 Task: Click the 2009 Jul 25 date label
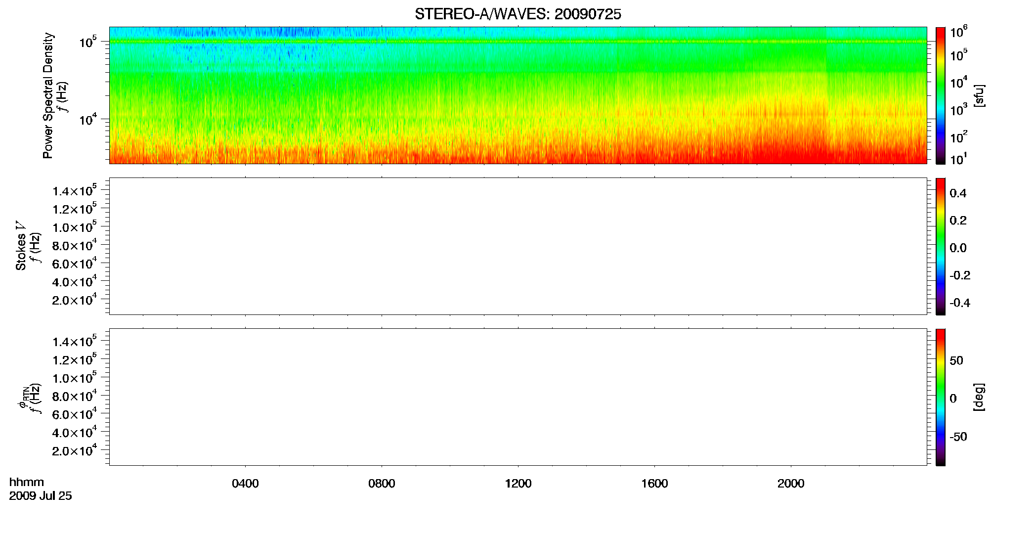coord(41,496)
